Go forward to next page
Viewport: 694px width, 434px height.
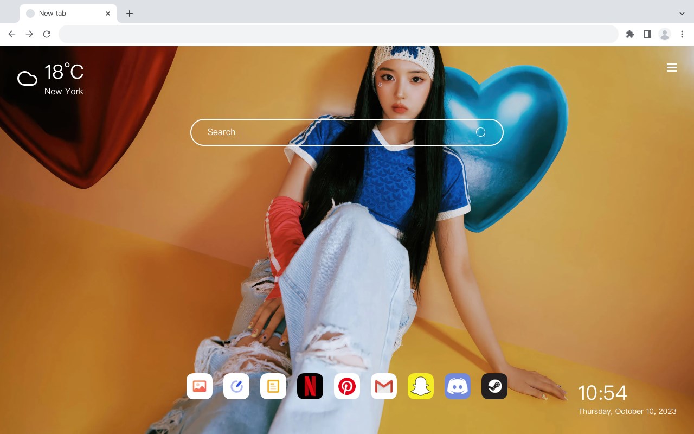29,34
